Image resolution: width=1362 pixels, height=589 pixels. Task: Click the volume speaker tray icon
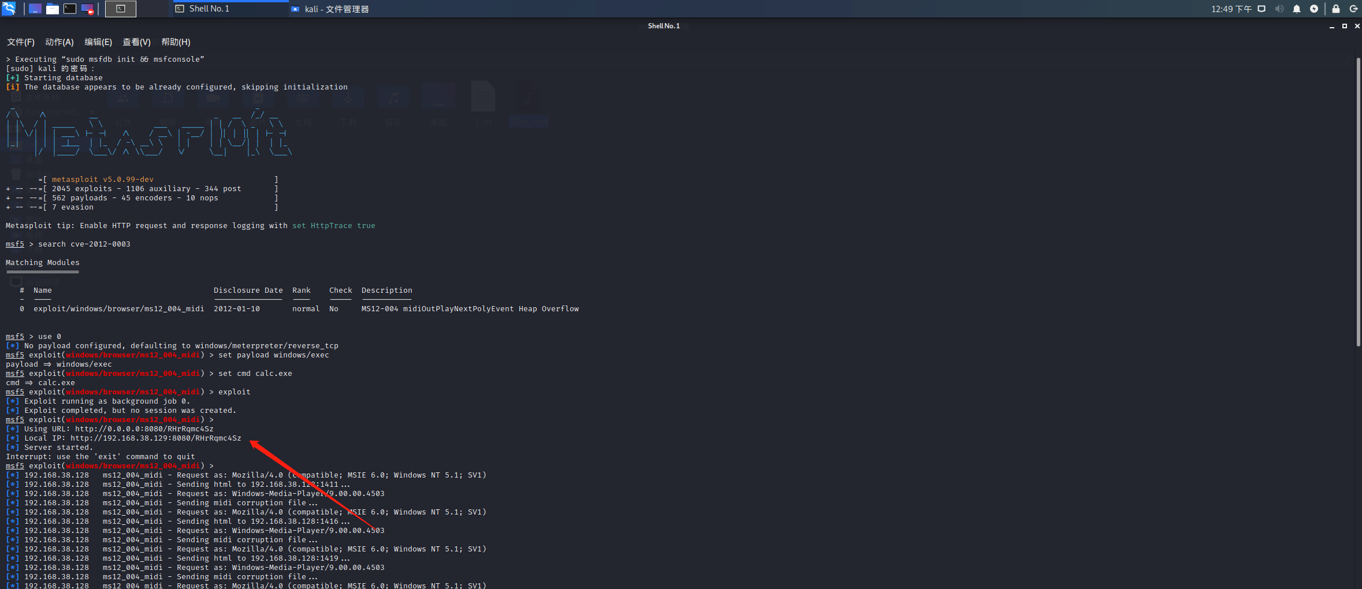[x=1279, y=9]
